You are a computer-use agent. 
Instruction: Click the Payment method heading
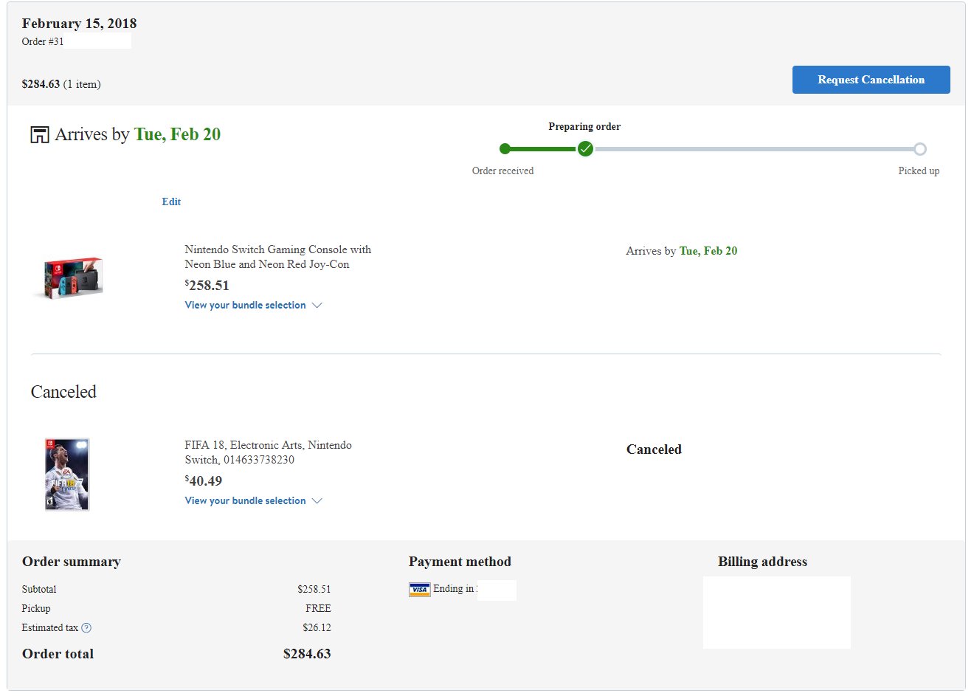(x=460, y=562)
